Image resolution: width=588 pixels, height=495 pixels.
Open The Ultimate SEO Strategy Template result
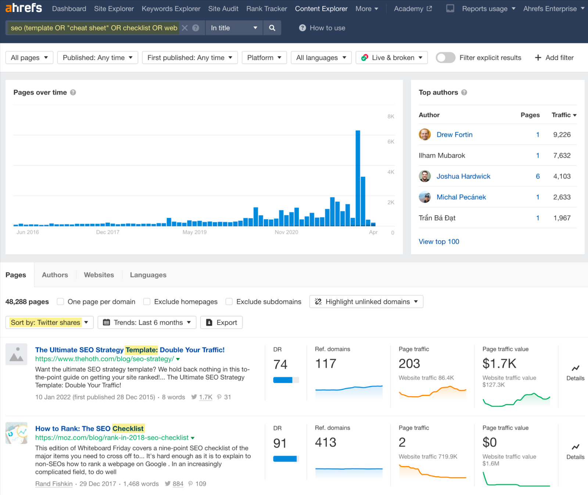[x=130, y=350]
